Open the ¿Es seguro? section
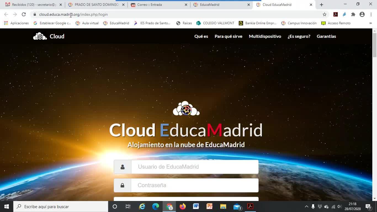The image size is (377, 212). [299, 36]
